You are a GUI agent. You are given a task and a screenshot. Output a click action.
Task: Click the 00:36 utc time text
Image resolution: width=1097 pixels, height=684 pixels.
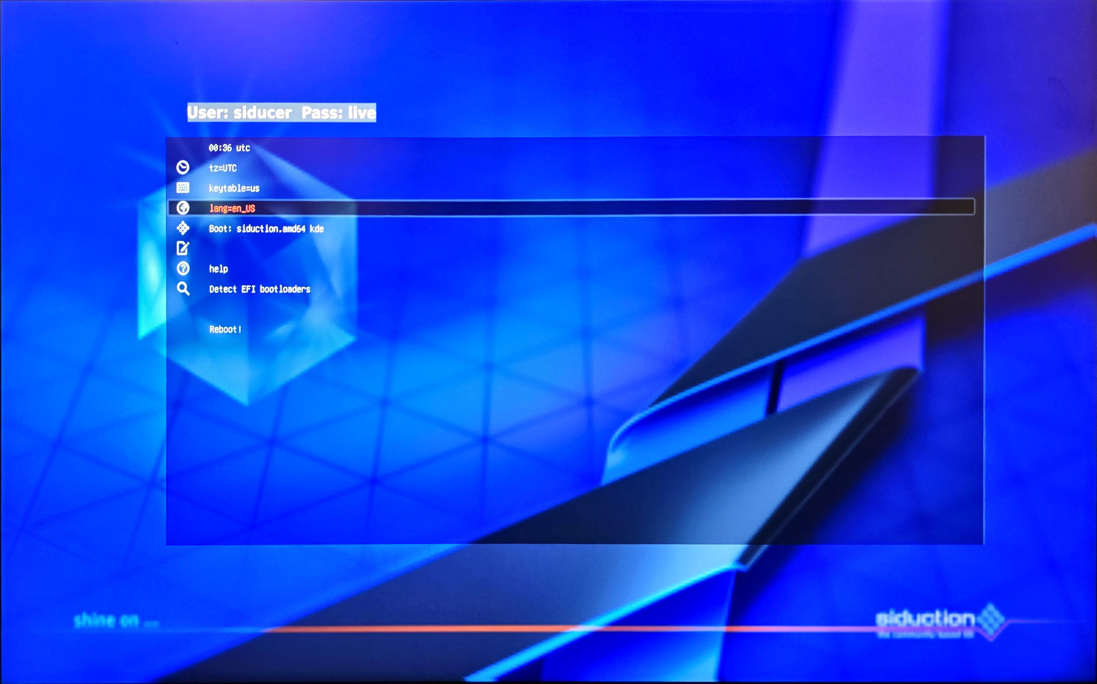click(229, 148)
